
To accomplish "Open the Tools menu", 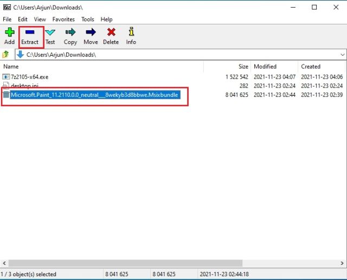I will click(x=88, y=19).
